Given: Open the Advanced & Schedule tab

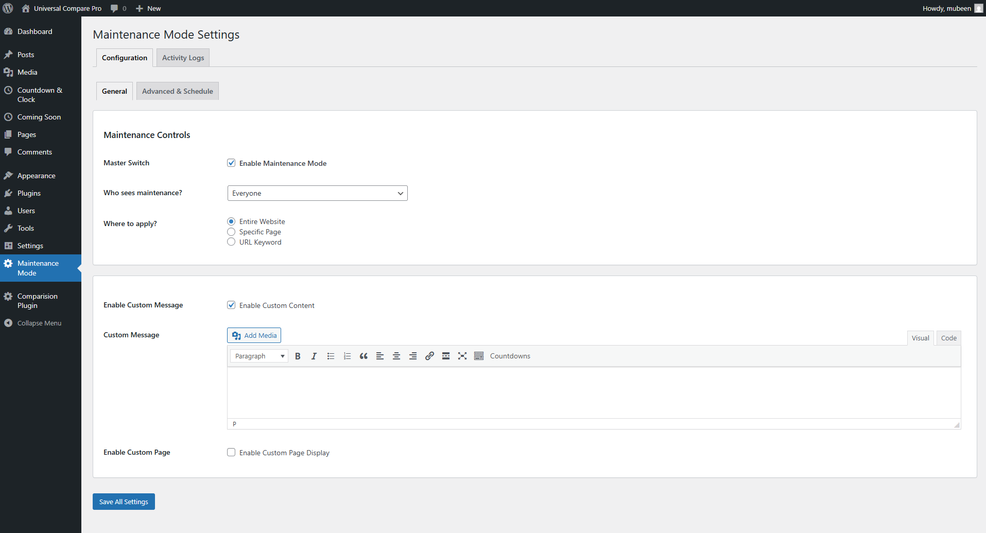Looking at the screenshot, I should pos(177,92).
